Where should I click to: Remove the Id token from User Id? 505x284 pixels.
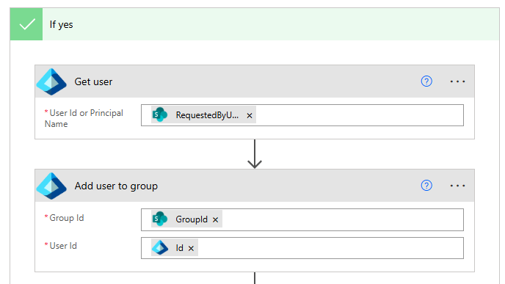click(x=191, y=248)
